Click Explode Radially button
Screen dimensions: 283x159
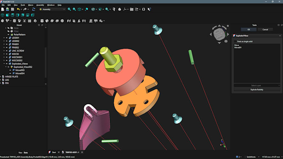point(257,90)
